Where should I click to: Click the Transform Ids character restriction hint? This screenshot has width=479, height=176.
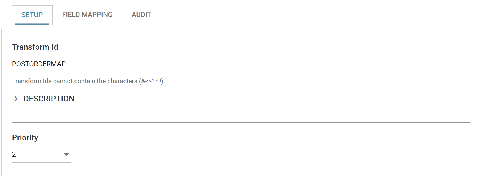pyautogui.click(x=88, y=81)
